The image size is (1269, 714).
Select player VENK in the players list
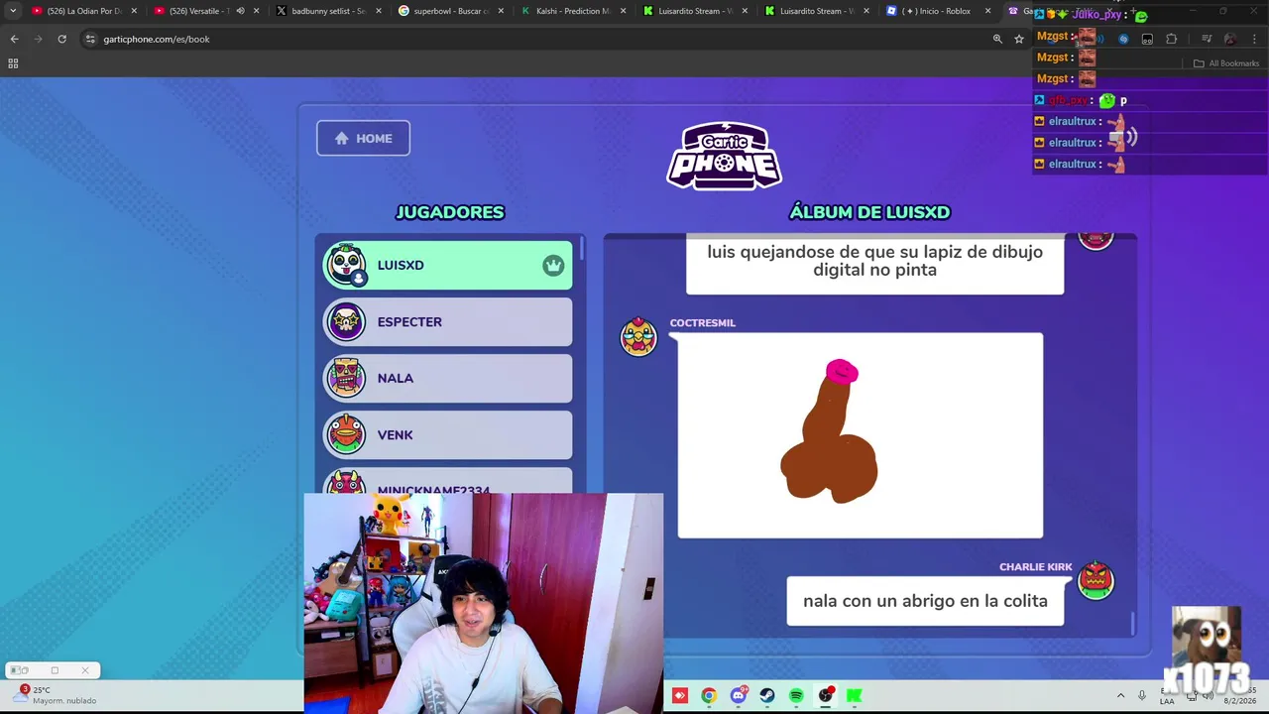point(448,434)
